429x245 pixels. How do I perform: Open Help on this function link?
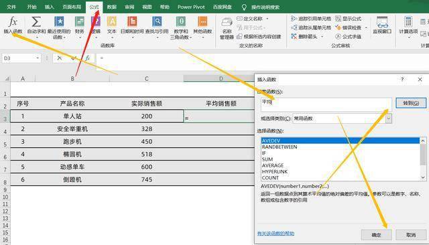(x=275, y=233)
